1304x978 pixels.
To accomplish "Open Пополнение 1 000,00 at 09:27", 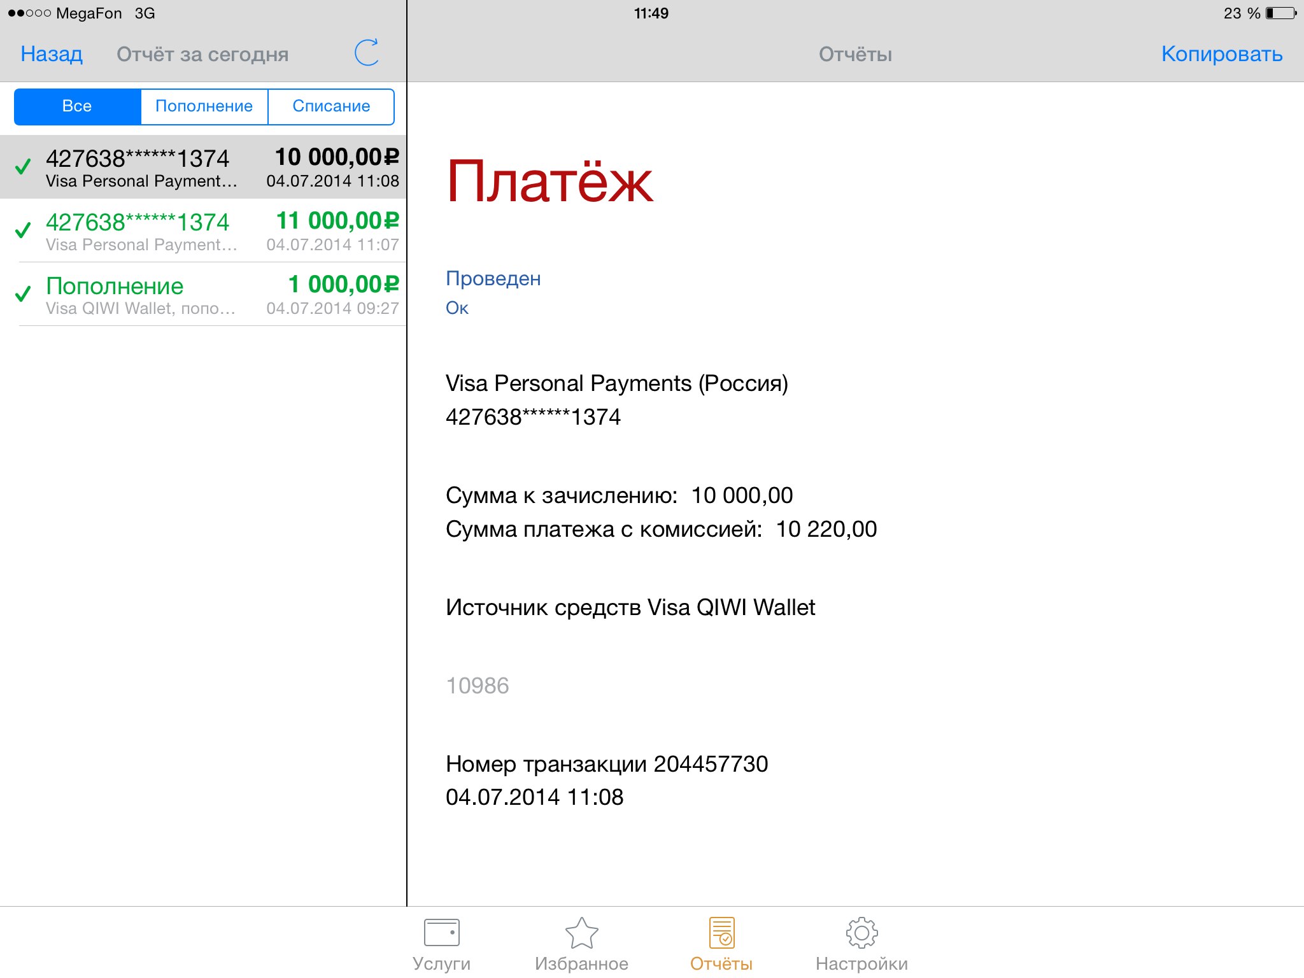I will click(203, 294).
